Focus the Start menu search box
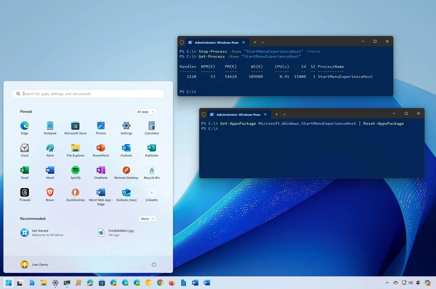This screenshot has width=436, height=289. pyautogui.click(x=88, y=94)
